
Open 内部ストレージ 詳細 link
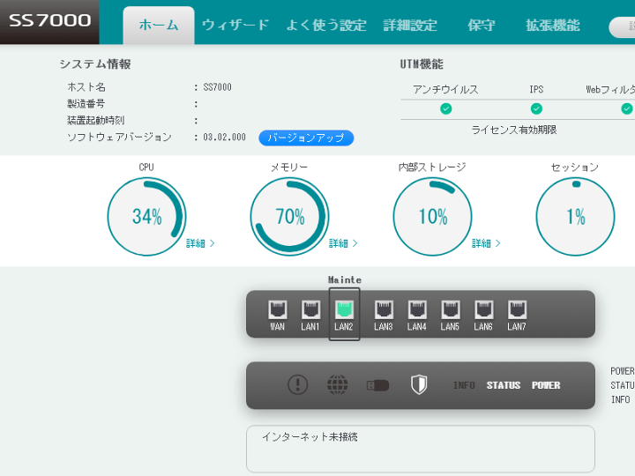[486, 243]
